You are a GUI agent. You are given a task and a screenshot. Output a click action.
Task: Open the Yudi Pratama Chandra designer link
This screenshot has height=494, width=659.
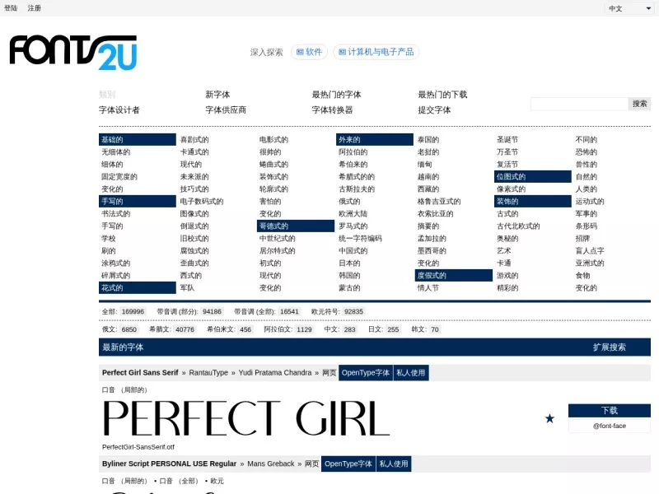coord(275,373)
